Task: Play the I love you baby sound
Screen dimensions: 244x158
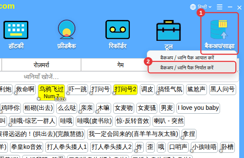Action: pos(198,108)
